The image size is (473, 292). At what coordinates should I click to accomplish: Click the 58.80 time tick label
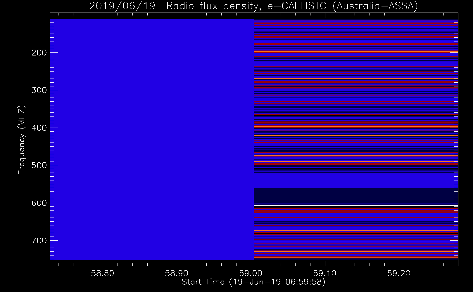(102, 274)
